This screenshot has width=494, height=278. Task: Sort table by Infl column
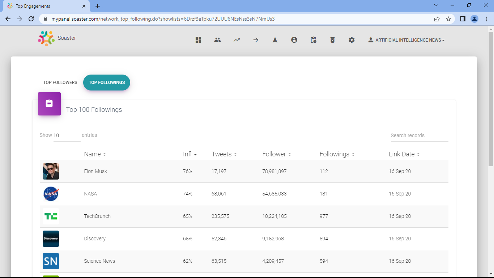coord(190,154)
